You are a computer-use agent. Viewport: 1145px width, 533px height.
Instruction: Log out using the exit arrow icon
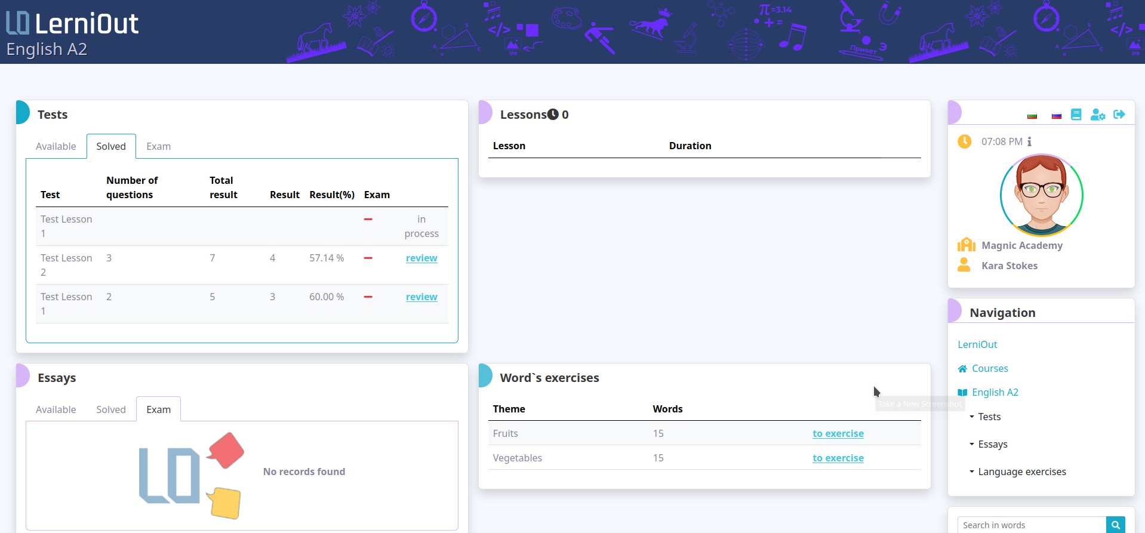coord(1119,114)
